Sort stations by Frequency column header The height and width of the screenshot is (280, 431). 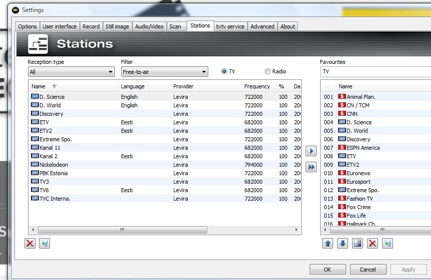point(258,86)
